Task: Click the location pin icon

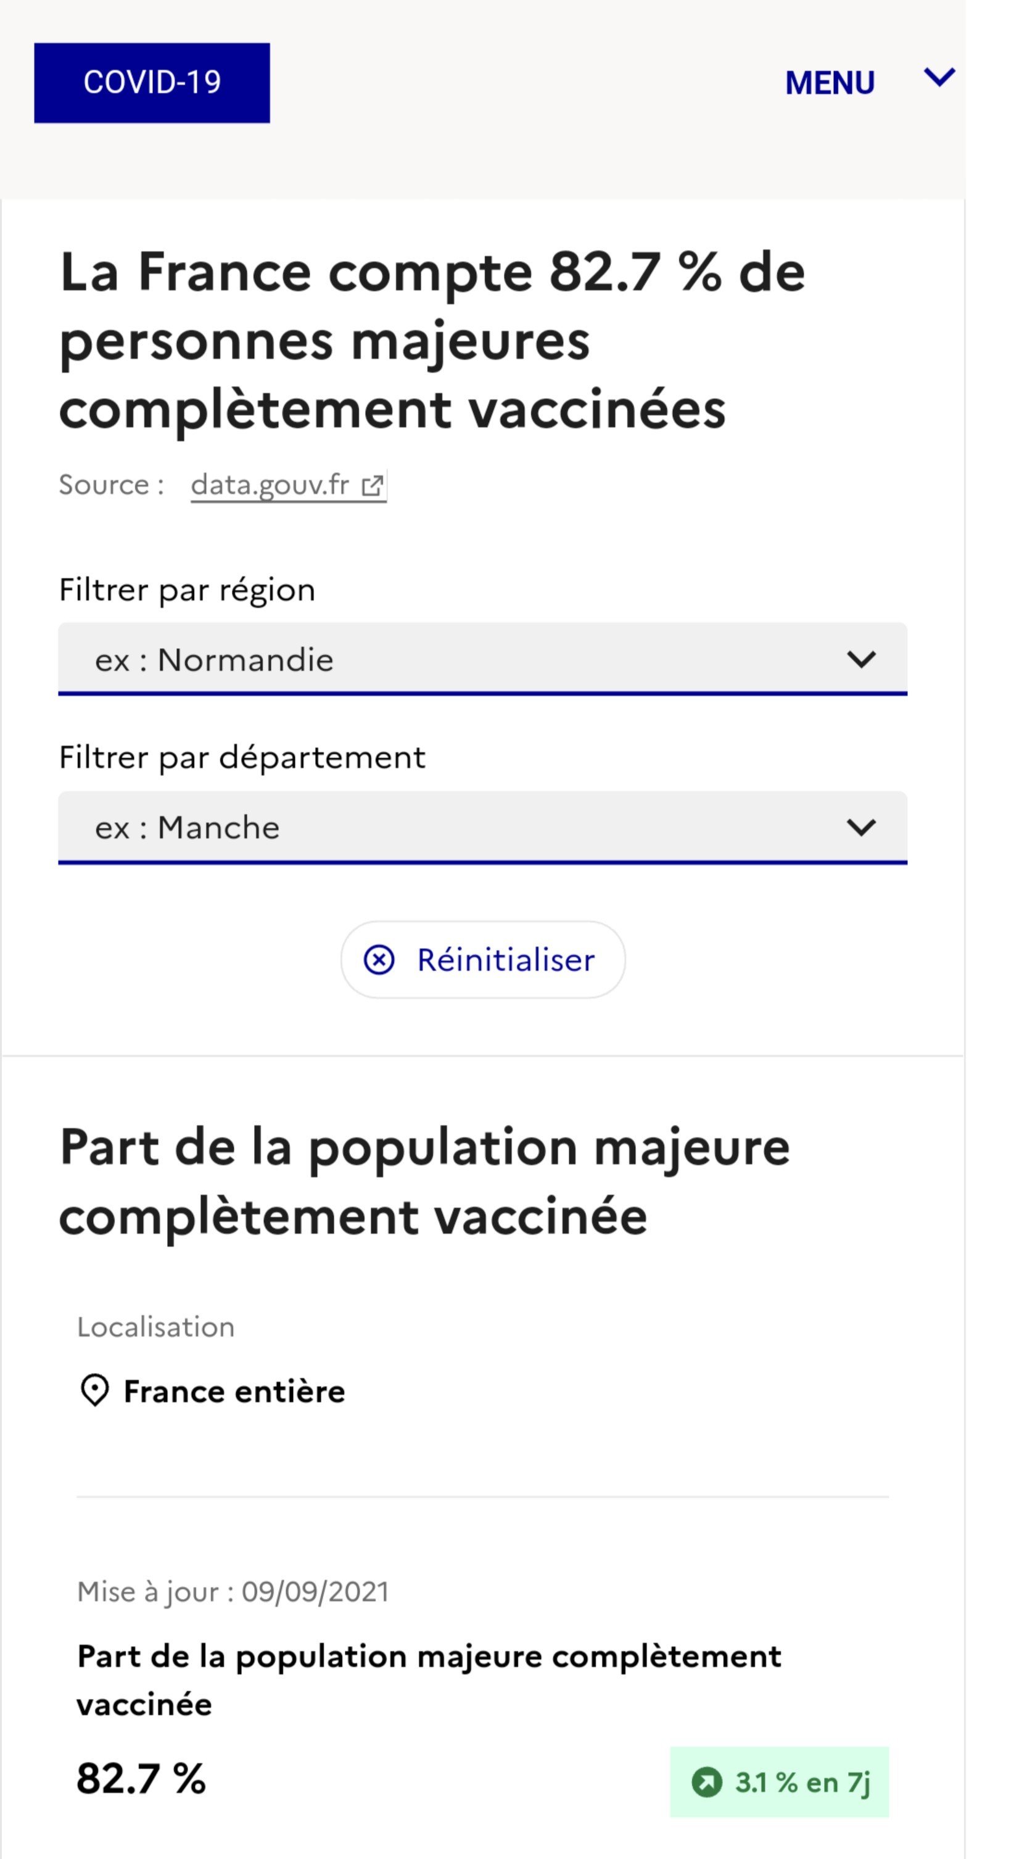Action: click(x=94, y=1390)
